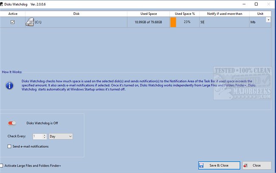Click the Check Every label
This screenshot has width=276, height=173.
click(x=17, y=136)
